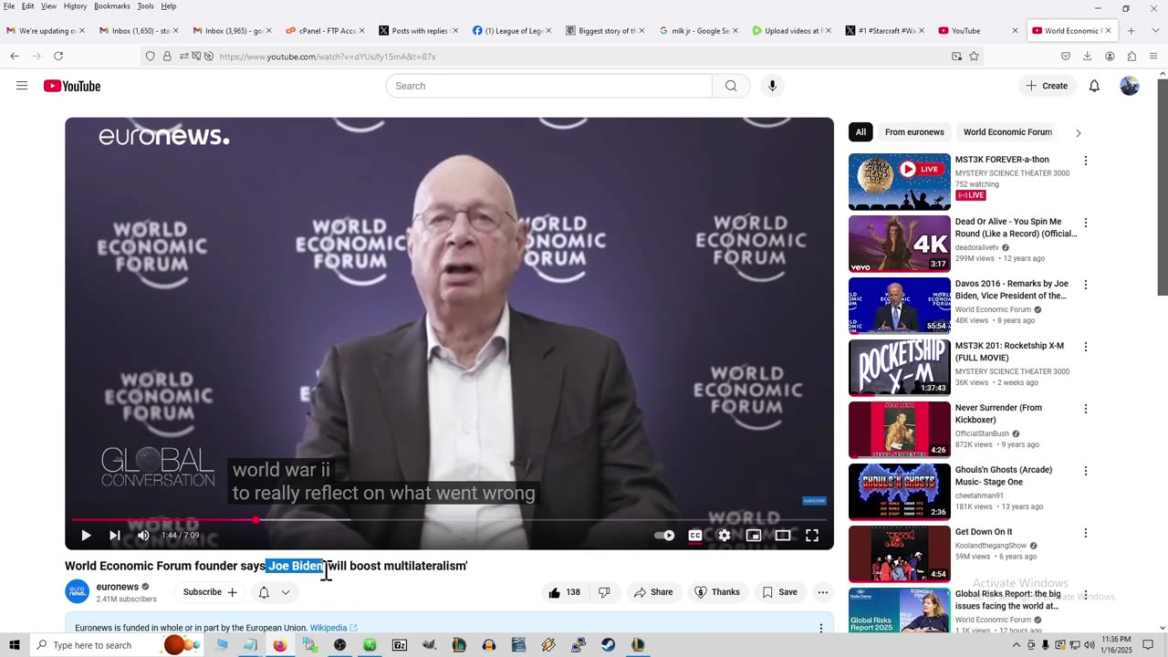Go to the YouTube home logo
This screenshot has width=1168, height=657.
point(72,86)
